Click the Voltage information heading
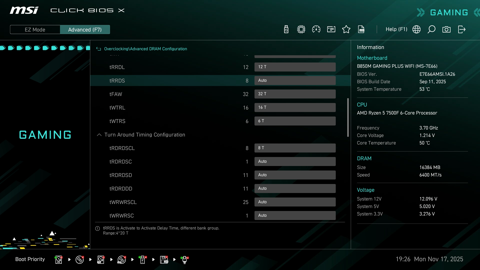Image resolution: width=480 pixels, height=270 pixels. tap(365, 190)
